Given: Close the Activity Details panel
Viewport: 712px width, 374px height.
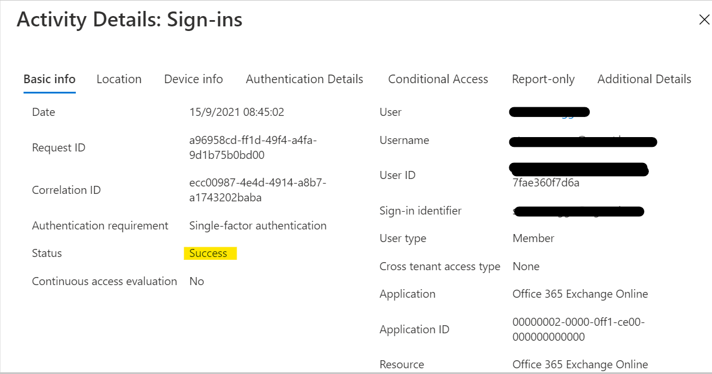Looking at the screenshot, I should pyautogui.click(x=705, y=19).
